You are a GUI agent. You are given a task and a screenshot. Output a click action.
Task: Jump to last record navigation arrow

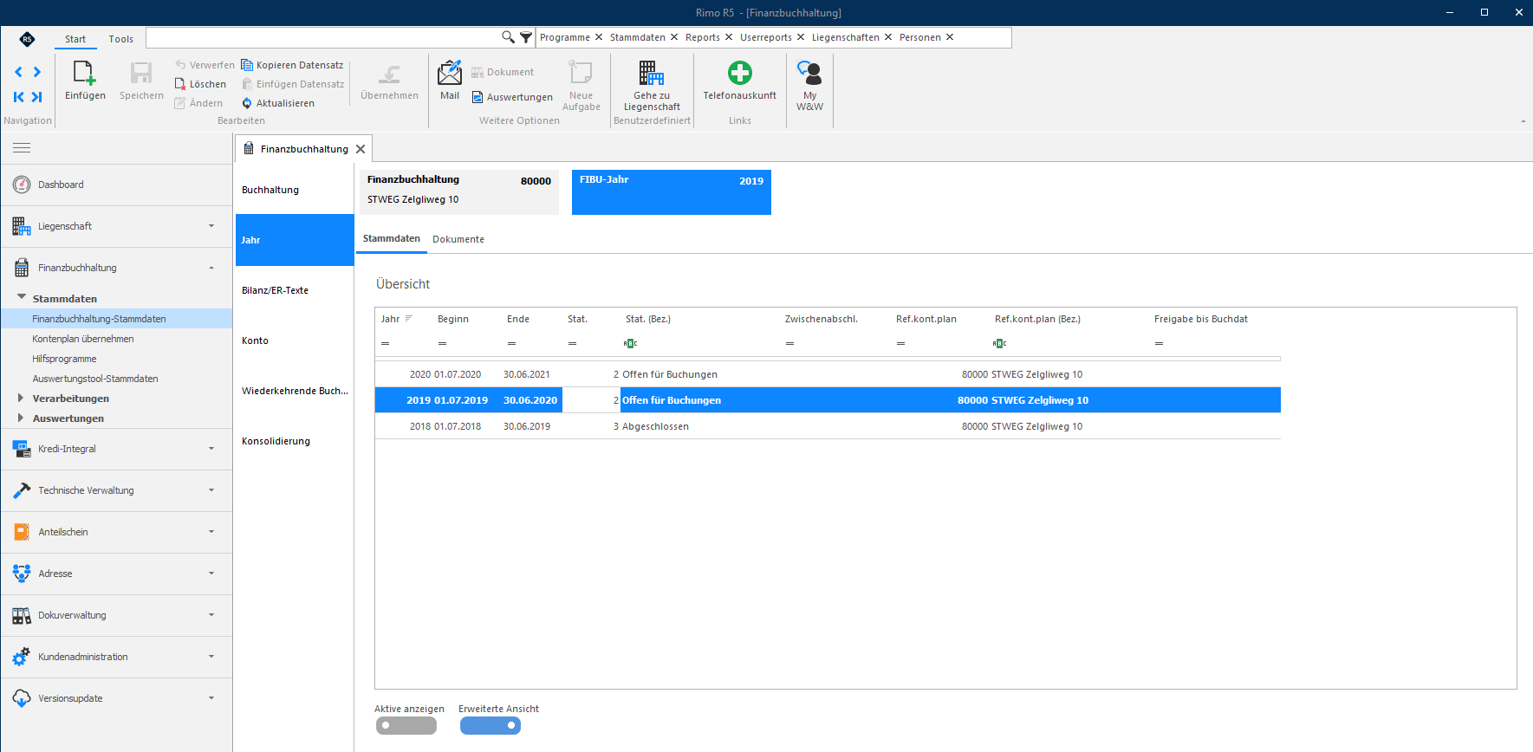[x=37, y=97]
